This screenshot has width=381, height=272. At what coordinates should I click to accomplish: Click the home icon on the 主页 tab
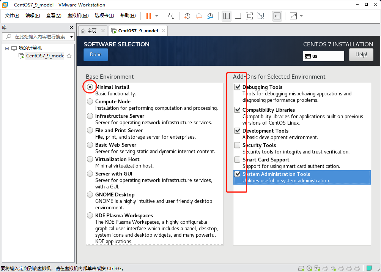(83, 31)
